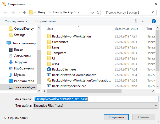Select Локальный диск in navigation pane
The height and width of the screenshot is (124, 160).
pyautogui.click(x=19, y=87)
